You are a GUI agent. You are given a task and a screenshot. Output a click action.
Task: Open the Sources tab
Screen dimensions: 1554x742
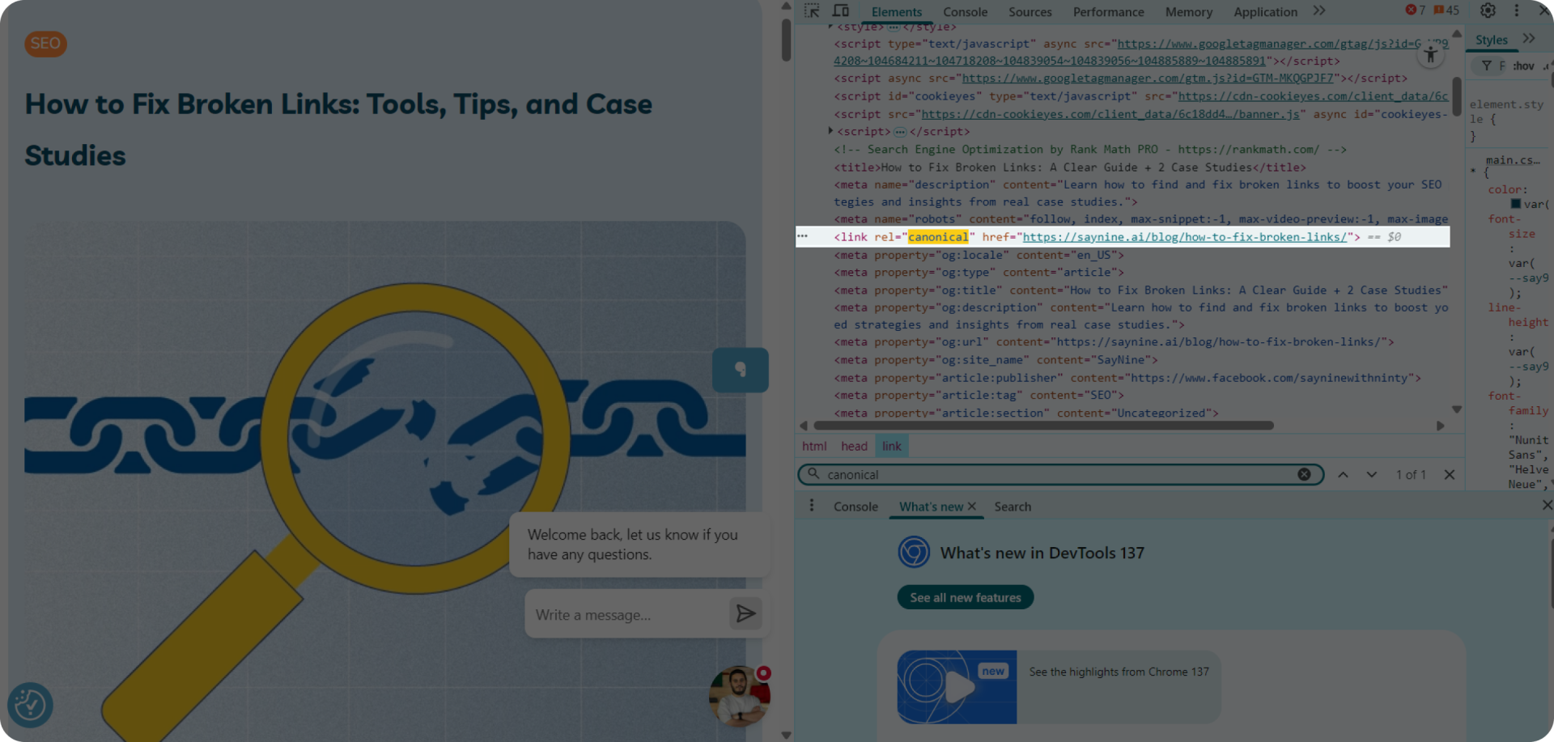coord(1030,12)
